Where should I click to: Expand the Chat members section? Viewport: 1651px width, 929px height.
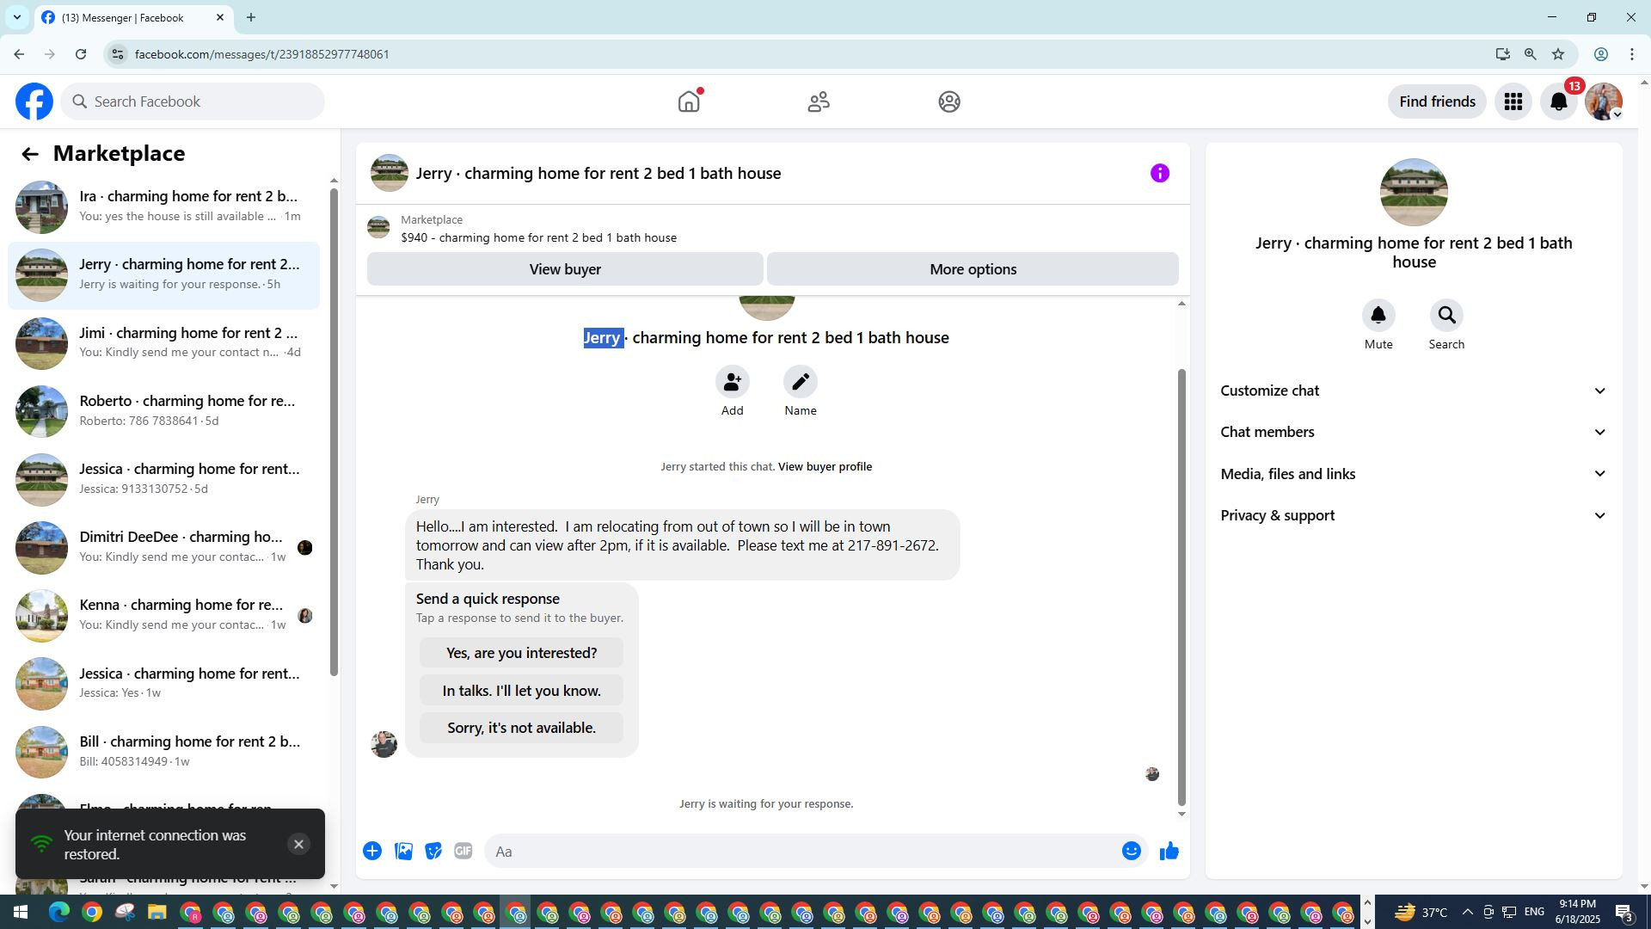[x=1414, y=432]
